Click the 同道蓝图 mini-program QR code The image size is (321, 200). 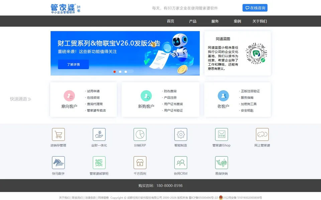pyautogui.click(x=256, y=53)
